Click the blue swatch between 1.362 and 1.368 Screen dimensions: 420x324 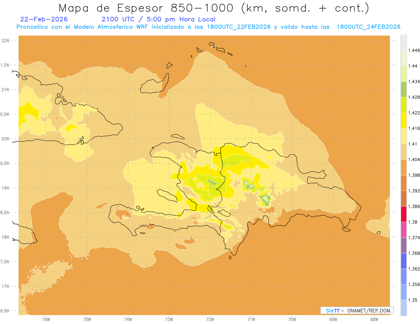404,261
